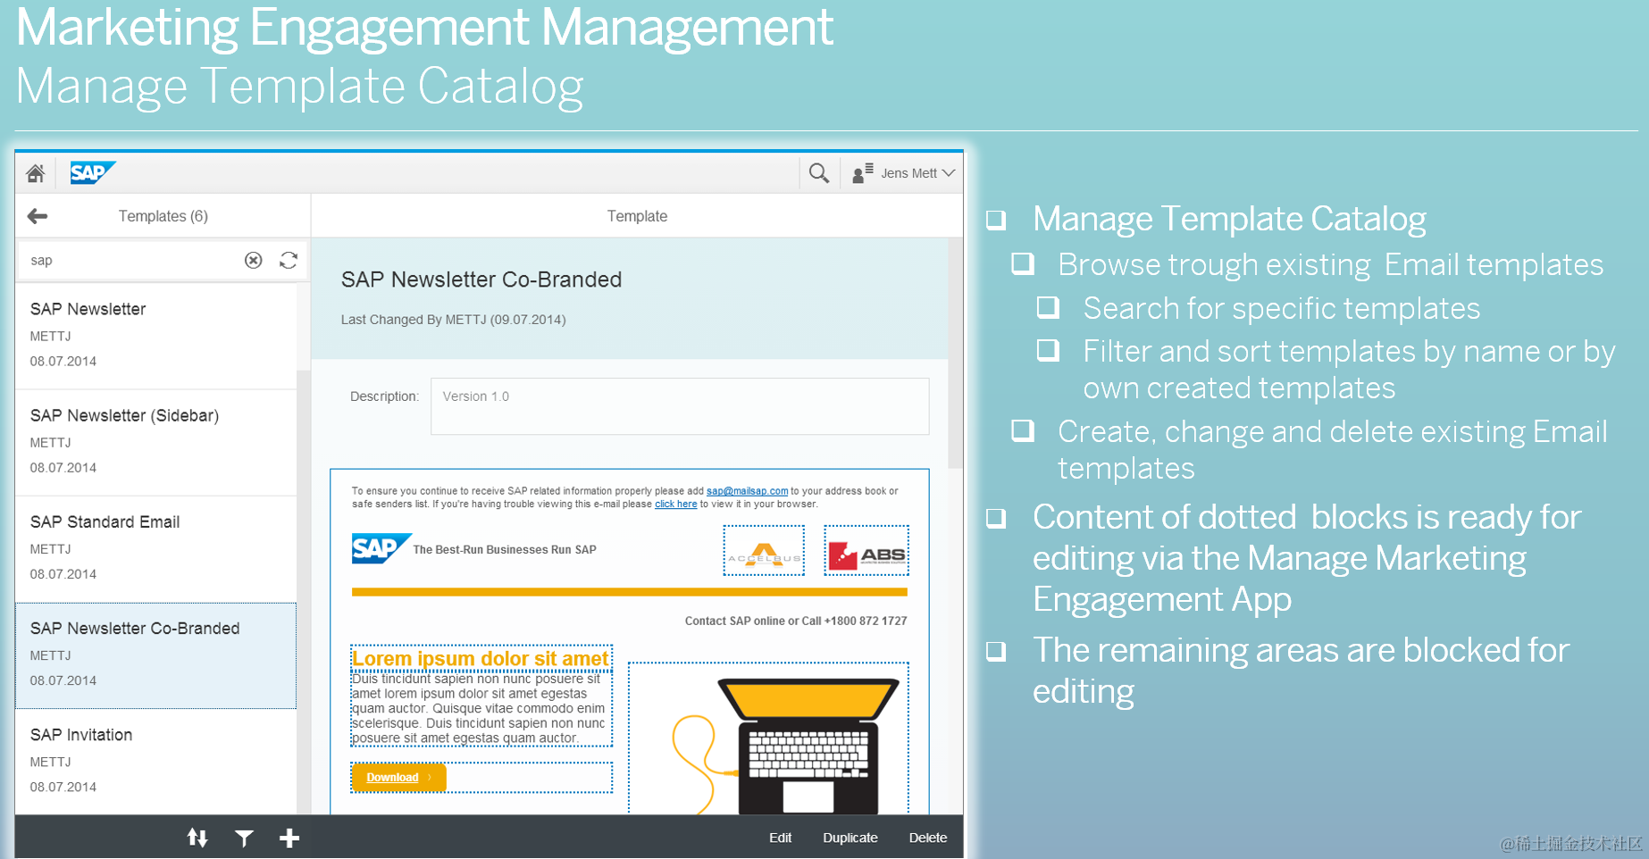1649x859 pixels.
Task: Select SAP Standard Email template
Action: pos(156,548)
